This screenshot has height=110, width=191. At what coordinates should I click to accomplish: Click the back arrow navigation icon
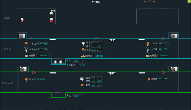pyautogui.click(x=145, y=2)
